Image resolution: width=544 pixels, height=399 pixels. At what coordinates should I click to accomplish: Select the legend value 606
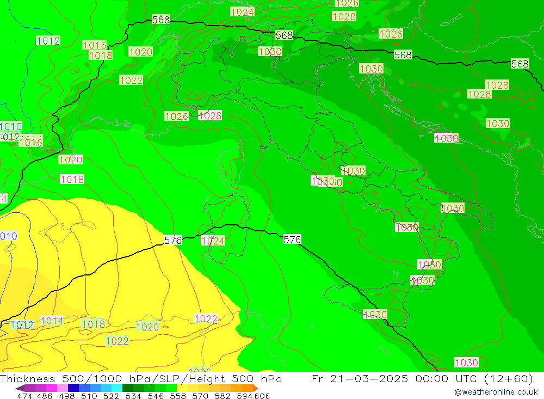pyautogui.click(x=262, y=396)
